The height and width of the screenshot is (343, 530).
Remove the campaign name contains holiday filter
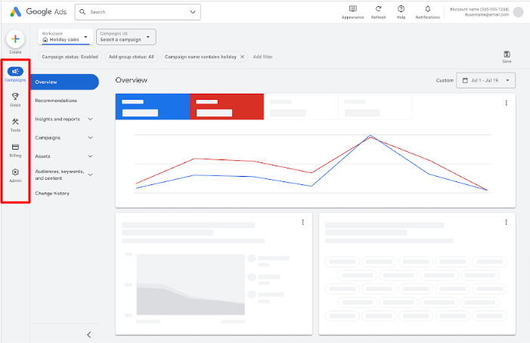click(x=242, y=57)
